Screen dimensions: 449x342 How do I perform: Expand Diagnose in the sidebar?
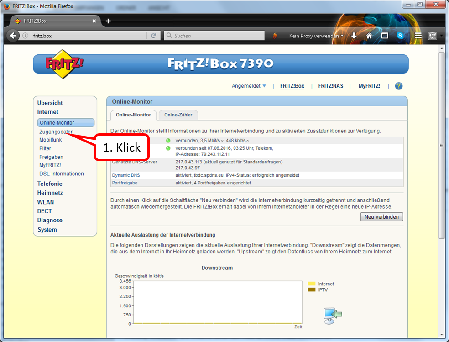50,220
